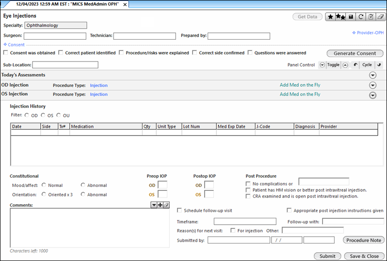Click the save disk icon in toolbar
Viewport: 387px width, 261px height.
[351, 17]
